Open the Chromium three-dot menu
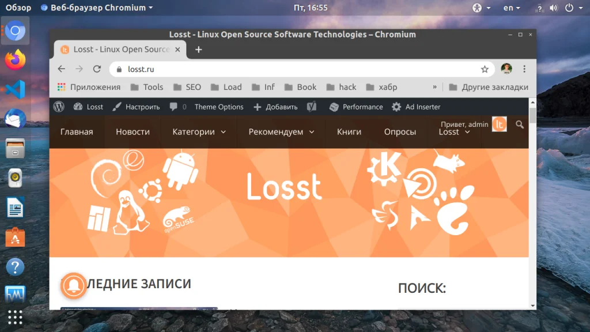Image resolution: width=590 pixels, height=332 pixels. pyautogui.click(x=524, y=69)
